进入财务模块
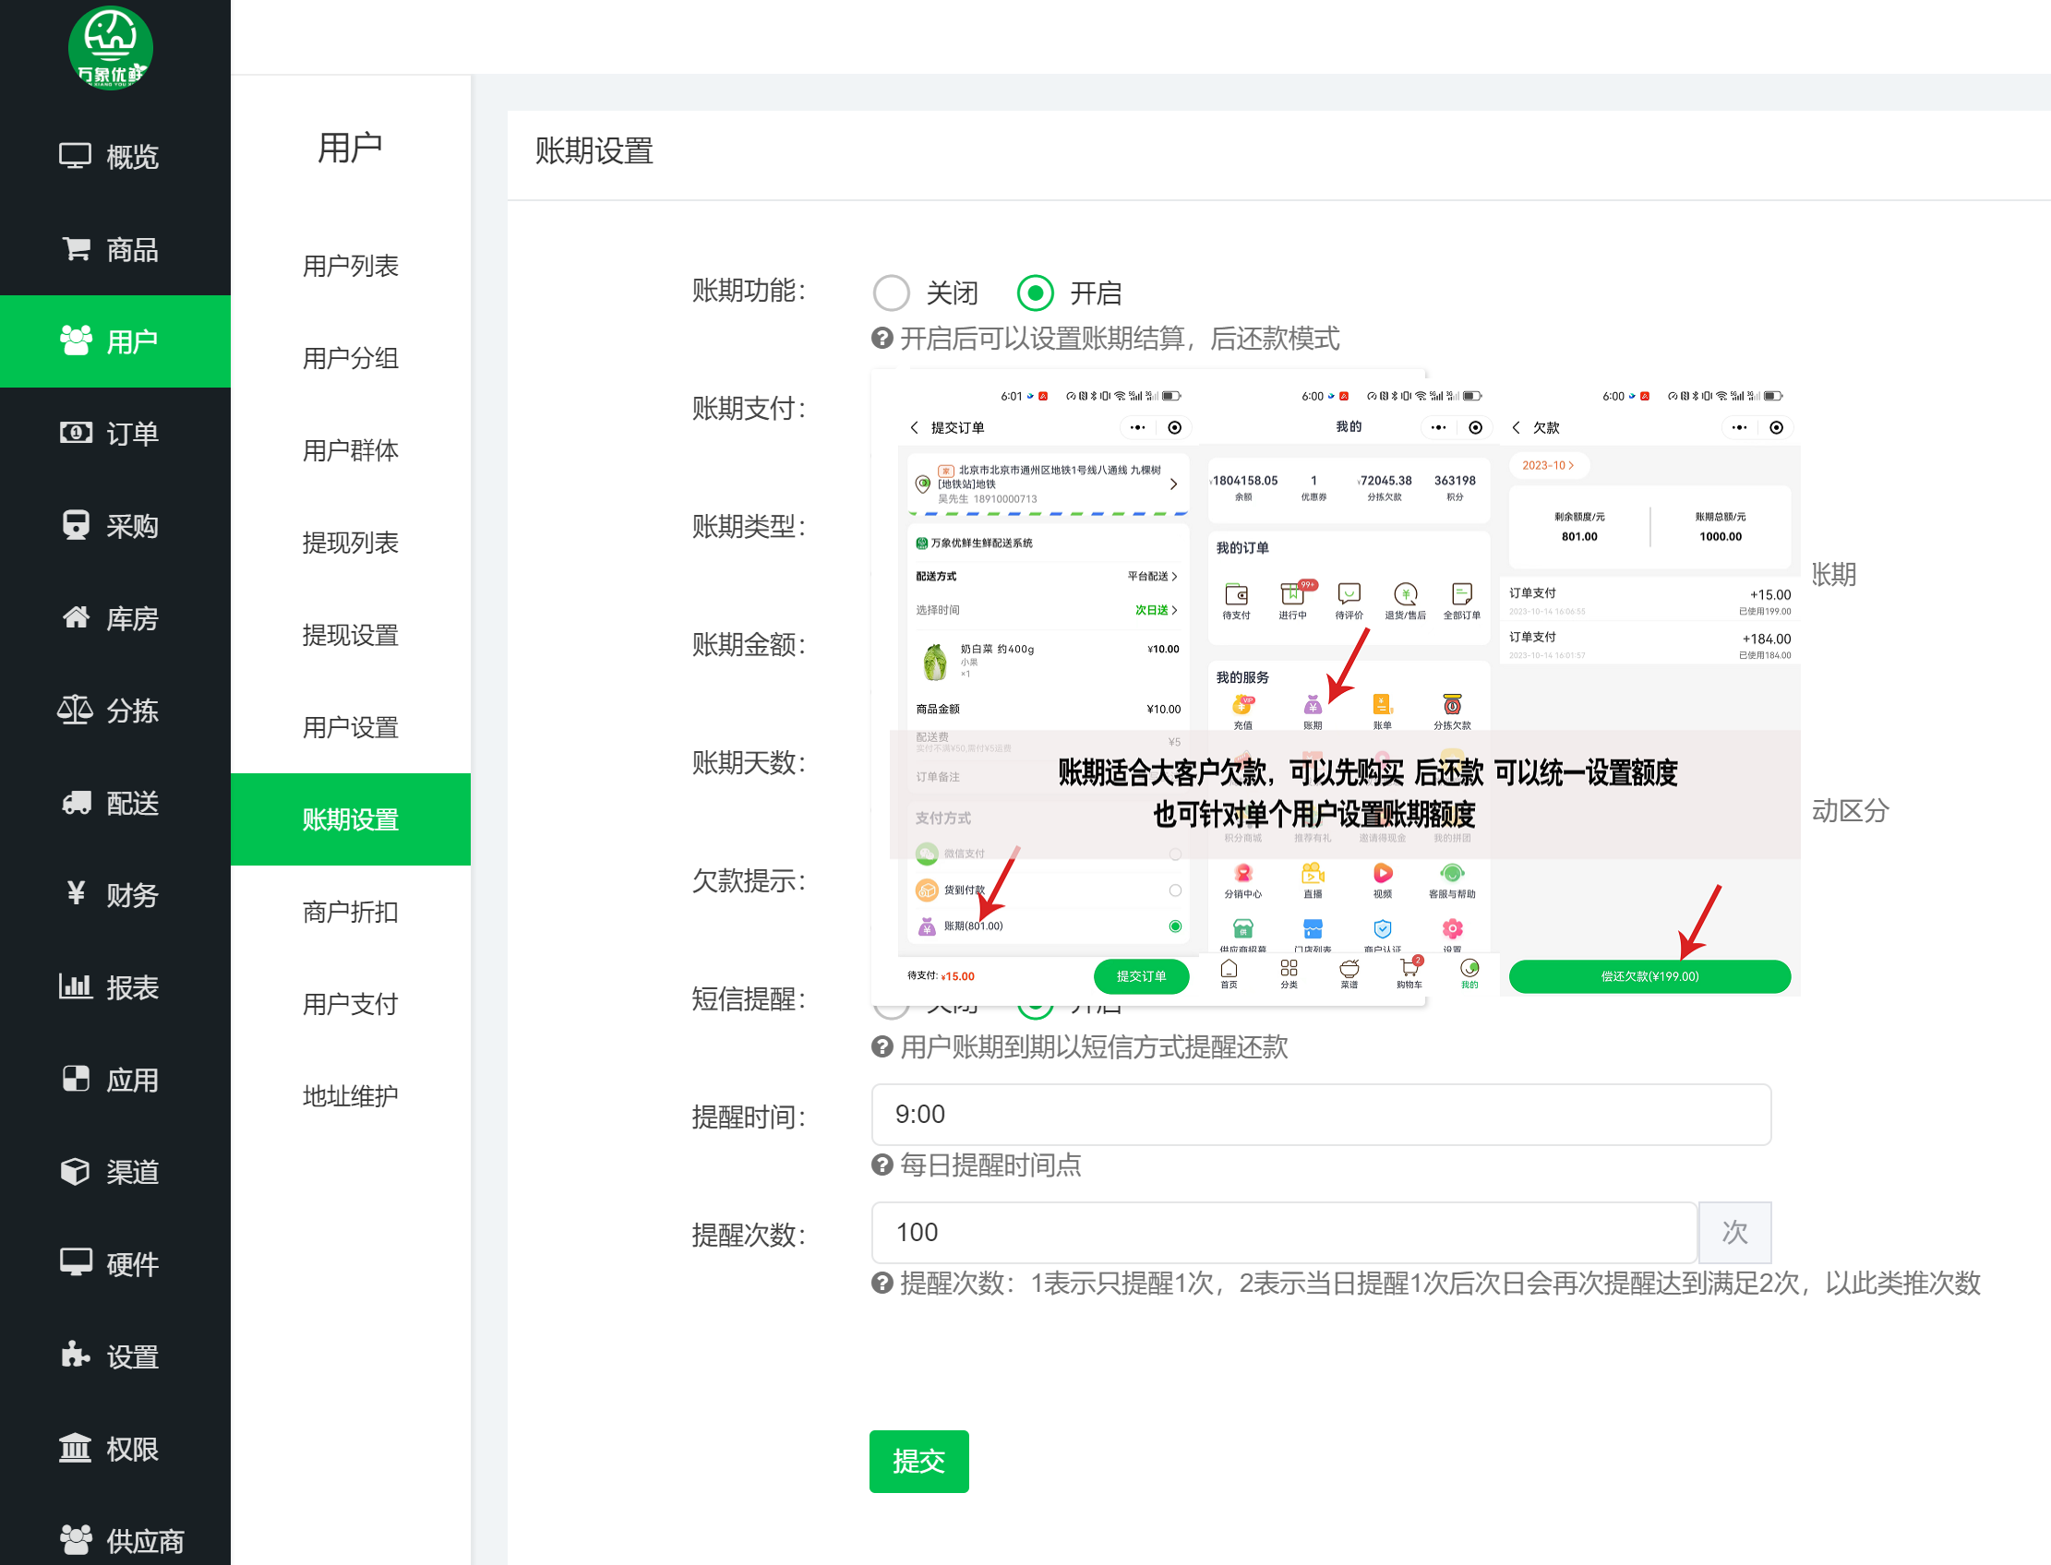 pyautogui.click(x=114, y=894)
